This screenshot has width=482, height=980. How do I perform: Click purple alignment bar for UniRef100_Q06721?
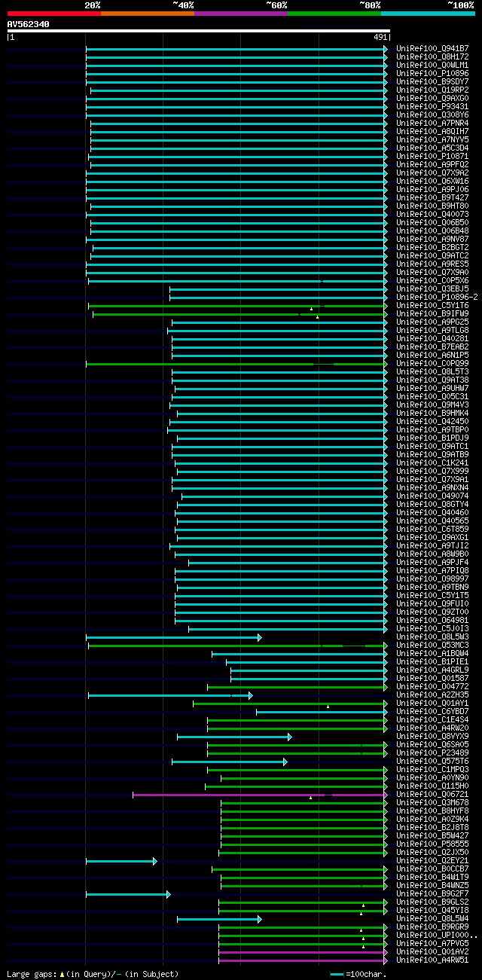(x=260, y=794)
